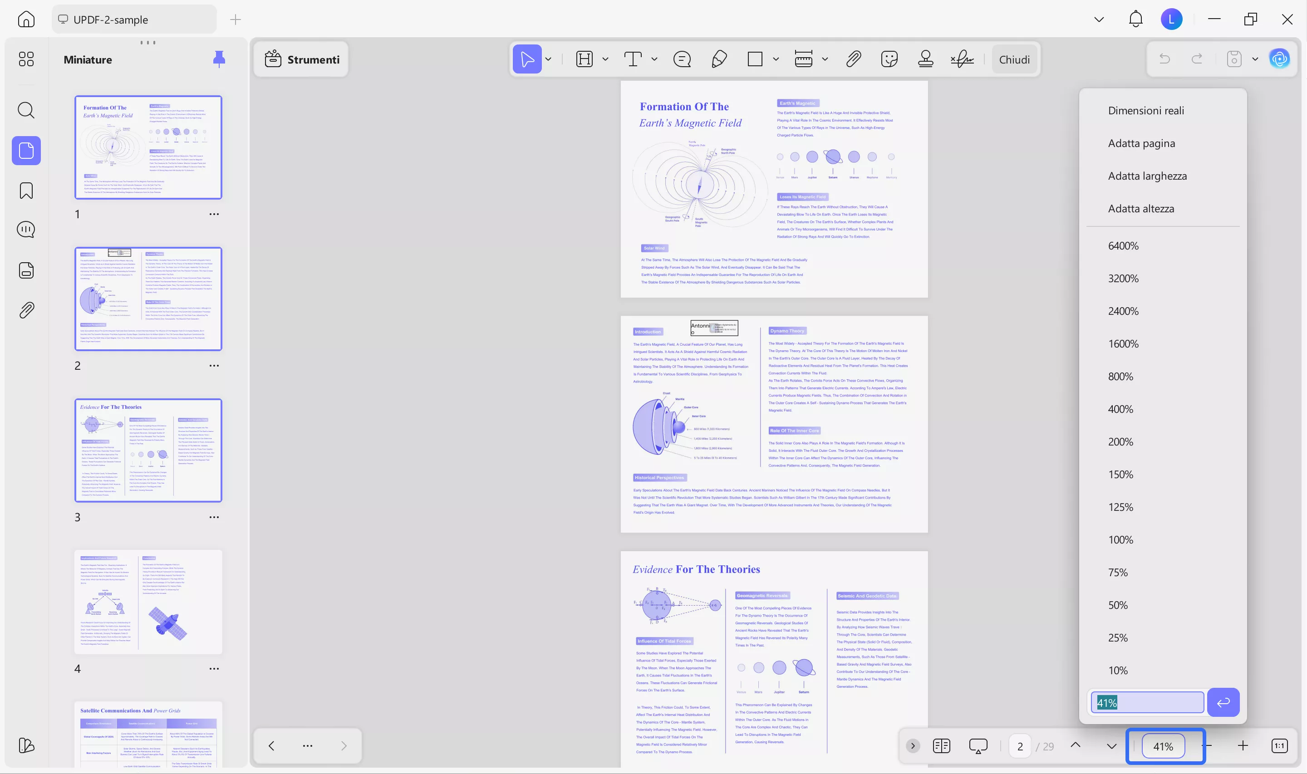Image resolution: width=1307 pixels, height=774 pixels.
Task: Open the UPDF AI assistant icon
Action: click(x=1279, y=59)
